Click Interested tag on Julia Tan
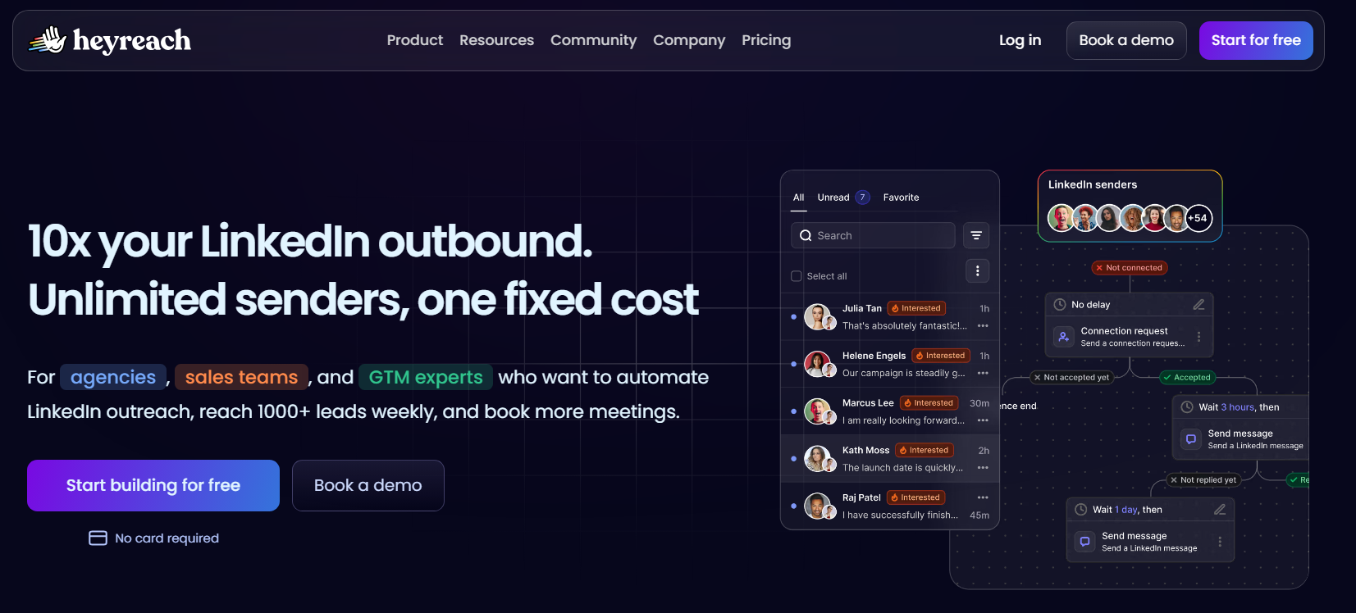Image resolution: width=1356 pixels, height=613 pixels. coord(916,308)
